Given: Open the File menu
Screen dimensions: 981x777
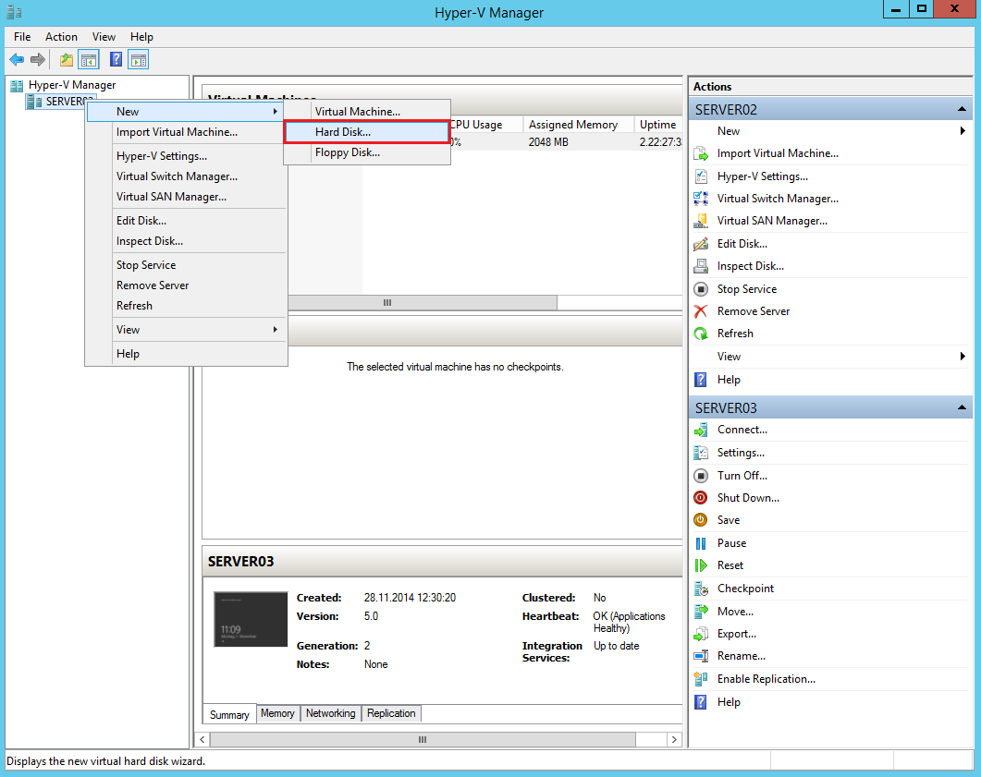Looking at the screenshot, I should 22,37.
